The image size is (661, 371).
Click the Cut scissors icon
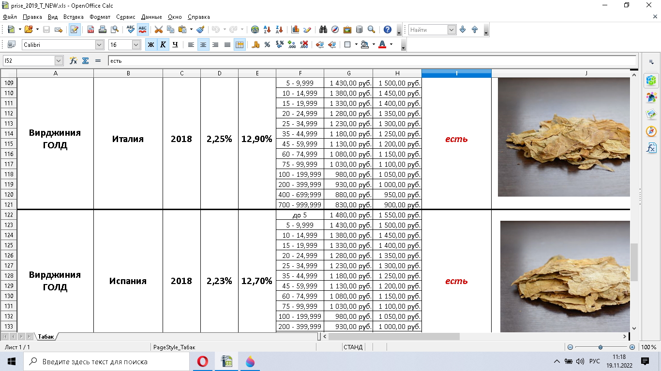[158, 29]
